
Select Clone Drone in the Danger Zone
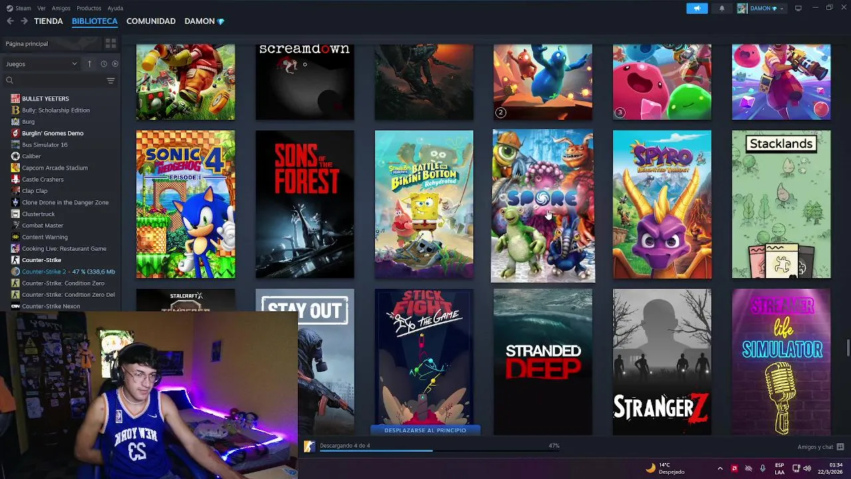point(65,202)
